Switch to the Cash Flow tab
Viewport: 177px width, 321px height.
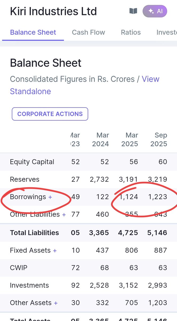[x=88, y=32]
